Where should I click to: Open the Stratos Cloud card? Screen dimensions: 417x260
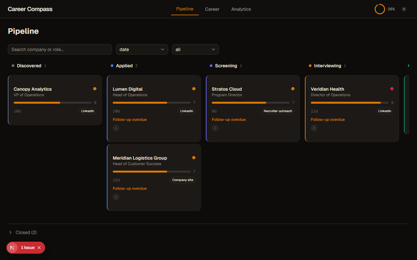coord(253,109)
